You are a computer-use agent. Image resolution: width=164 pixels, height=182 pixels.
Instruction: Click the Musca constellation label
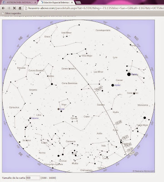point(75,163)
